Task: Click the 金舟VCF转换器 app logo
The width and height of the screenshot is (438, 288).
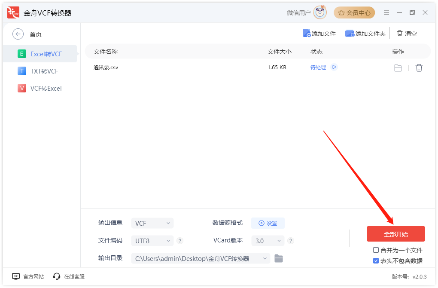Action: pos(13,12)
